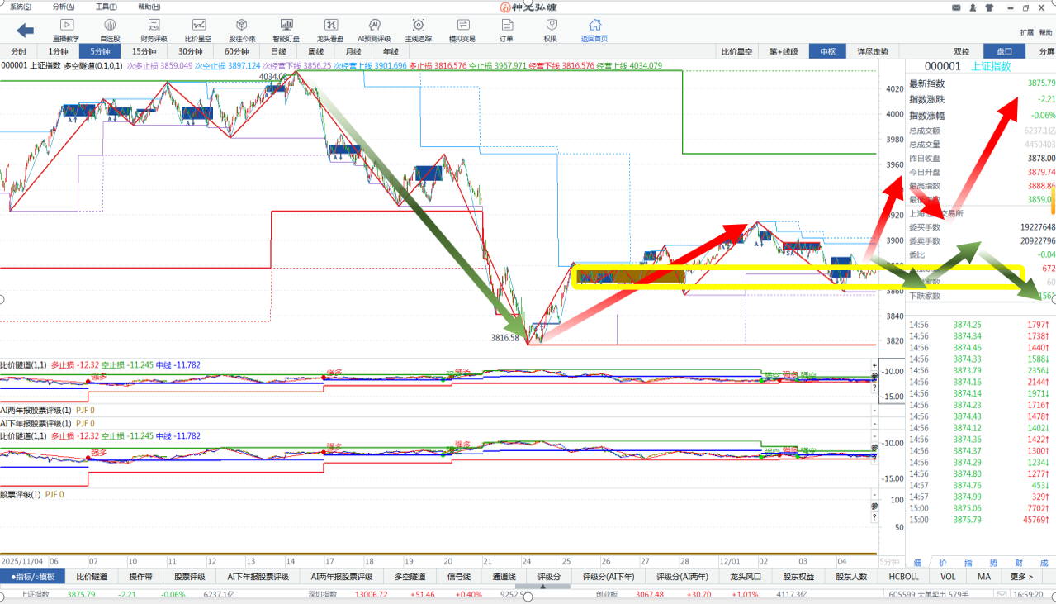Open the 分析(A) menu
1056x604 pixels.
(x=64, y=7)
